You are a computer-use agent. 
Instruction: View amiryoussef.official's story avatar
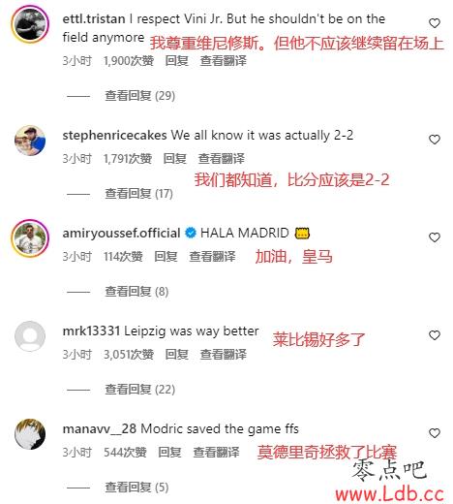coord(30,238)
